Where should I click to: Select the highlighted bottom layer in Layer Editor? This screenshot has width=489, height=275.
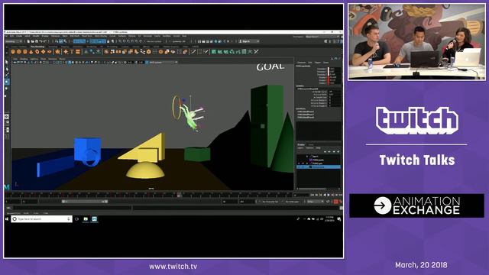point(319,167)
